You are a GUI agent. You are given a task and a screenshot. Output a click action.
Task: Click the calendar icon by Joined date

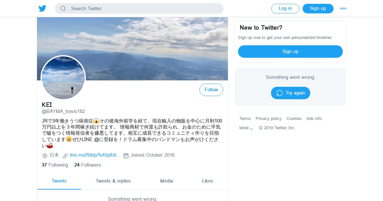pyautogui.click(x=126, y=156)
